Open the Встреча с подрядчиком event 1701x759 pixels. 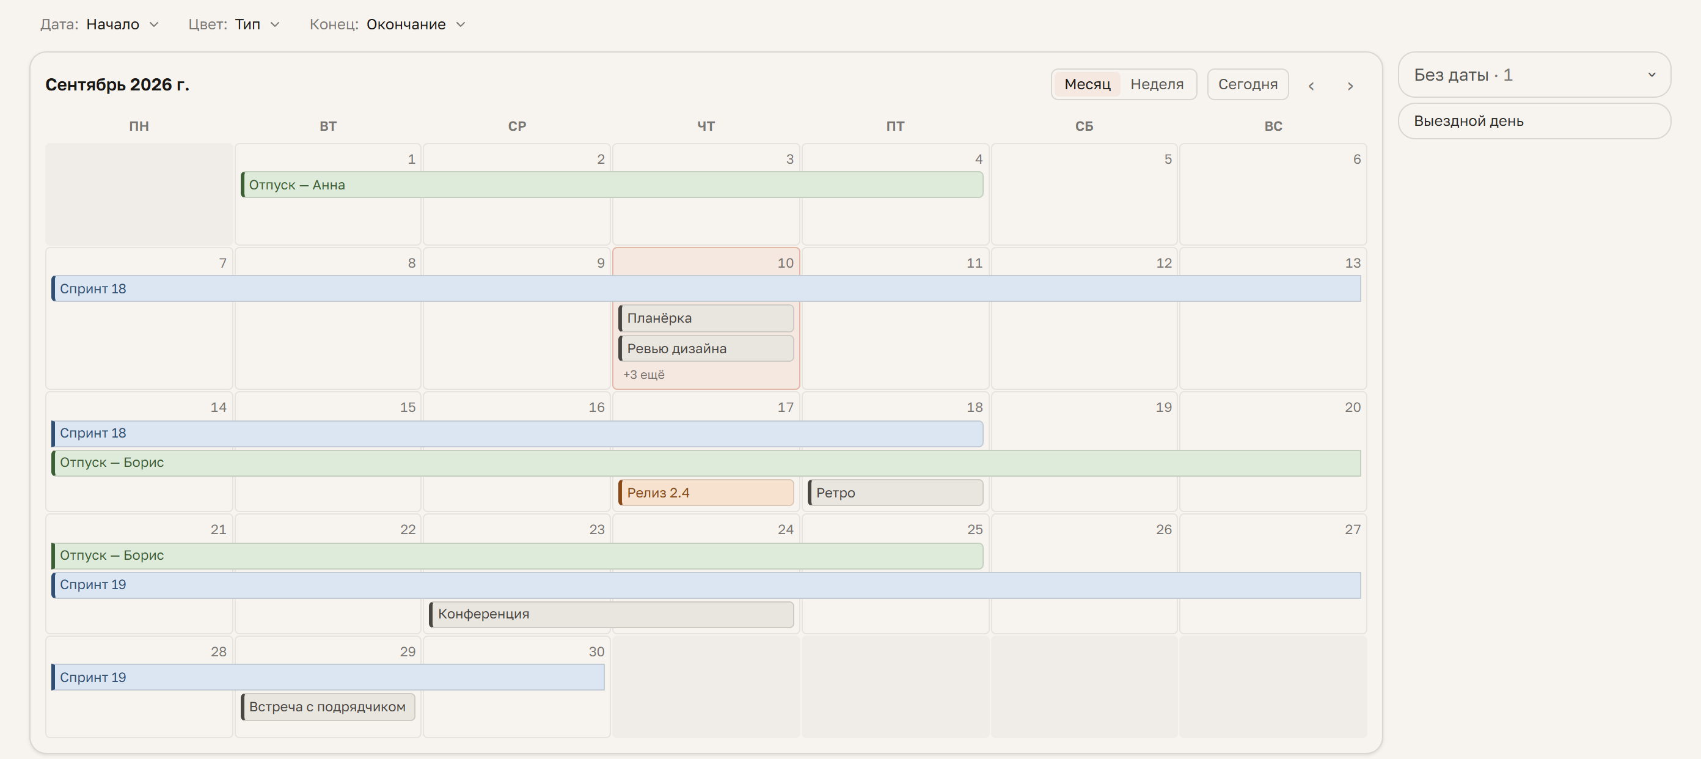pos(327,707)
